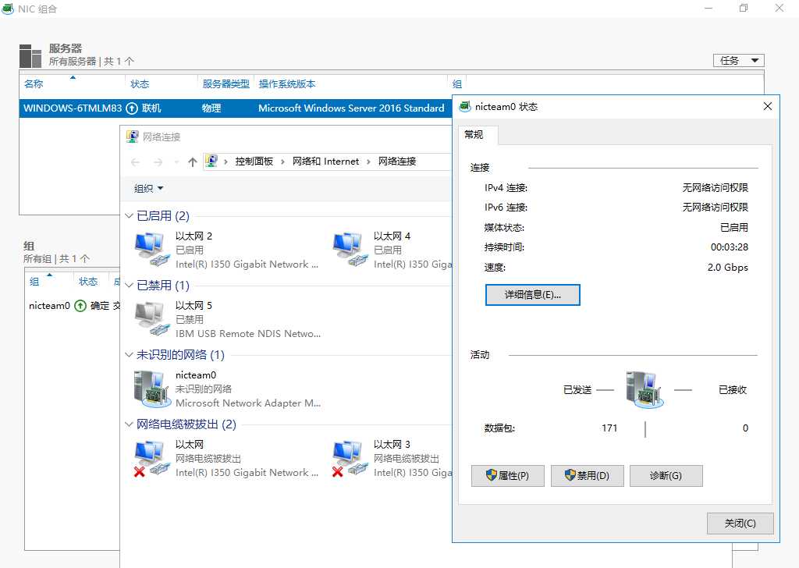Viewport: 799px width, 568px height.
Task: Sort servers by 名称 column
Action: [x=34, y=84]
